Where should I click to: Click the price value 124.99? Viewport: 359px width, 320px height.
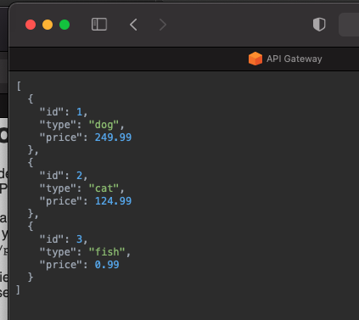(x=113, y=201)
